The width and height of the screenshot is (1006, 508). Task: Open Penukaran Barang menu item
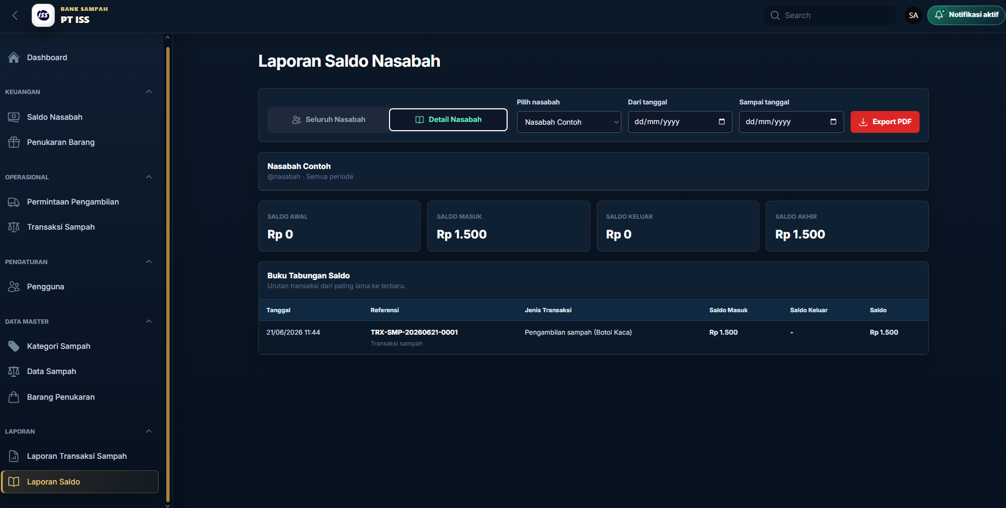tap(80, 142)
